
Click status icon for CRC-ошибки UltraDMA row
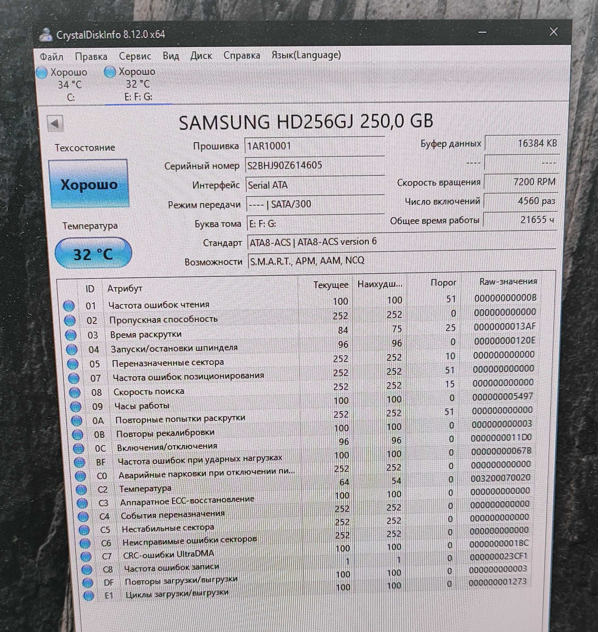[86, 557]
